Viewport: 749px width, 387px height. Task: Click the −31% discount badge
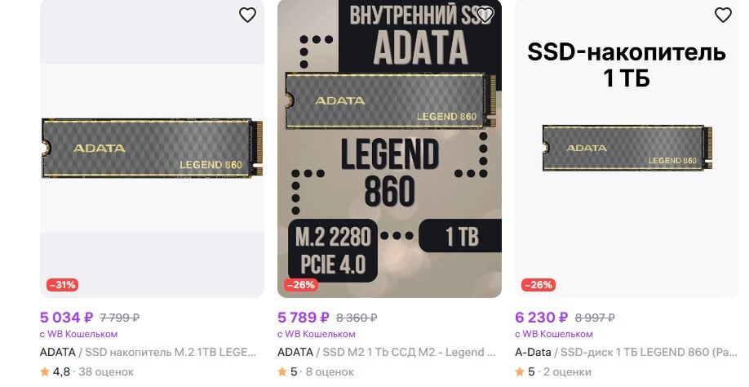(x=62, y=285)
